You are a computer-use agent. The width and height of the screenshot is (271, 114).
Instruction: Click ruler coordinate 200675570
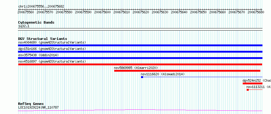point(45,12)
